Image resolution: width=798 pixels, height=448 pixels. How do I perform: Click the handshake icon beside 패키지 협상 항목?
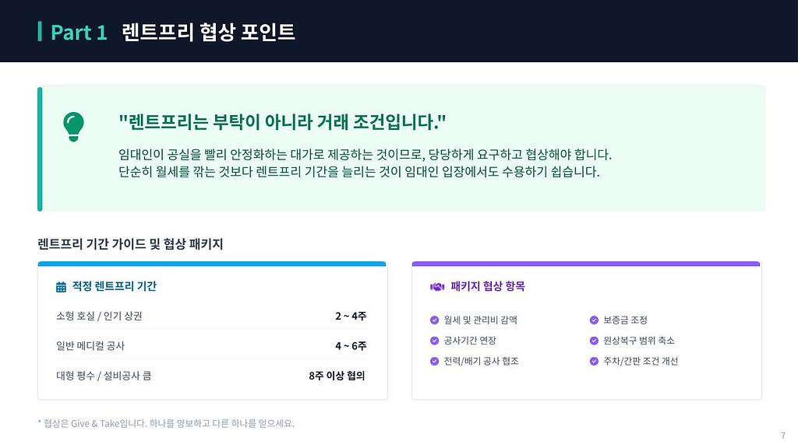click(x=437, y=287)
